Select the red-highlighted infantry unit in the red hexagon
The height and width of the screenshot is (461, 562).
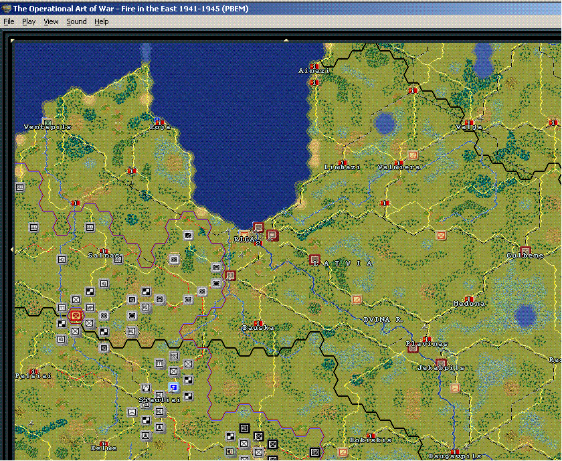[75, 316]
